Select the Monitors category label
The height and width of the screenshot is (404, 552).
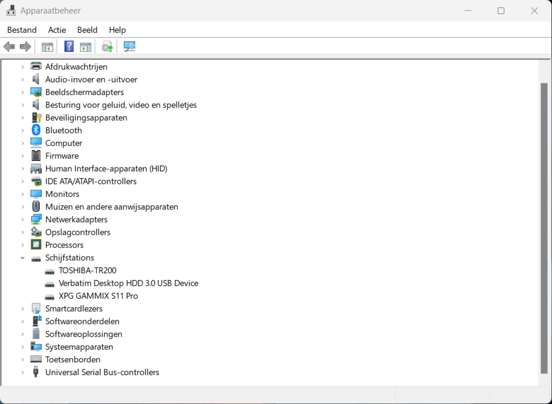[x=62, y=194]
